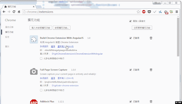Reload the page with the refresh icon
Image resolution: width=182 pixels, height=104 pixels.
pyautogui.click(x=14, y=12)
